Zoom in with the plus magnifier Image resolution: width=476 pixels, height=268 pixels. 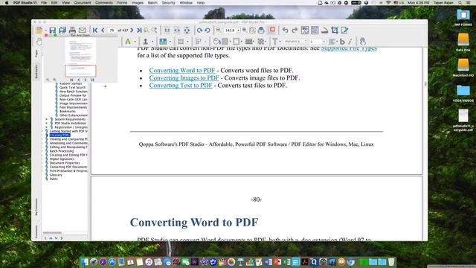pyautogui.click(x=245, y=30)
